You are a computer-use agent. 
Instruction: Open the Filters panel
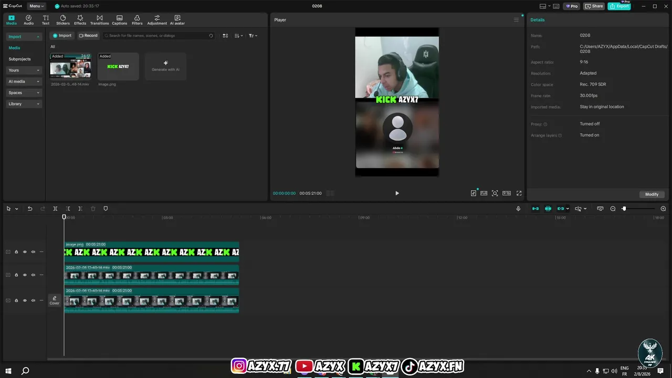click(137, 20)
